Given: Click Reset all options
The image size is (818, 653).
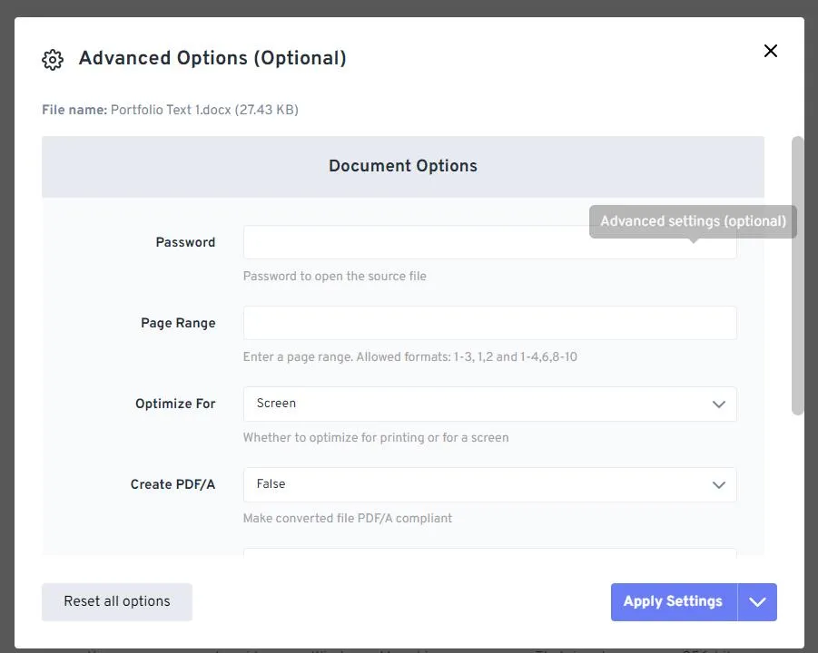Looking at the screenshot, I should coord(116,601).
